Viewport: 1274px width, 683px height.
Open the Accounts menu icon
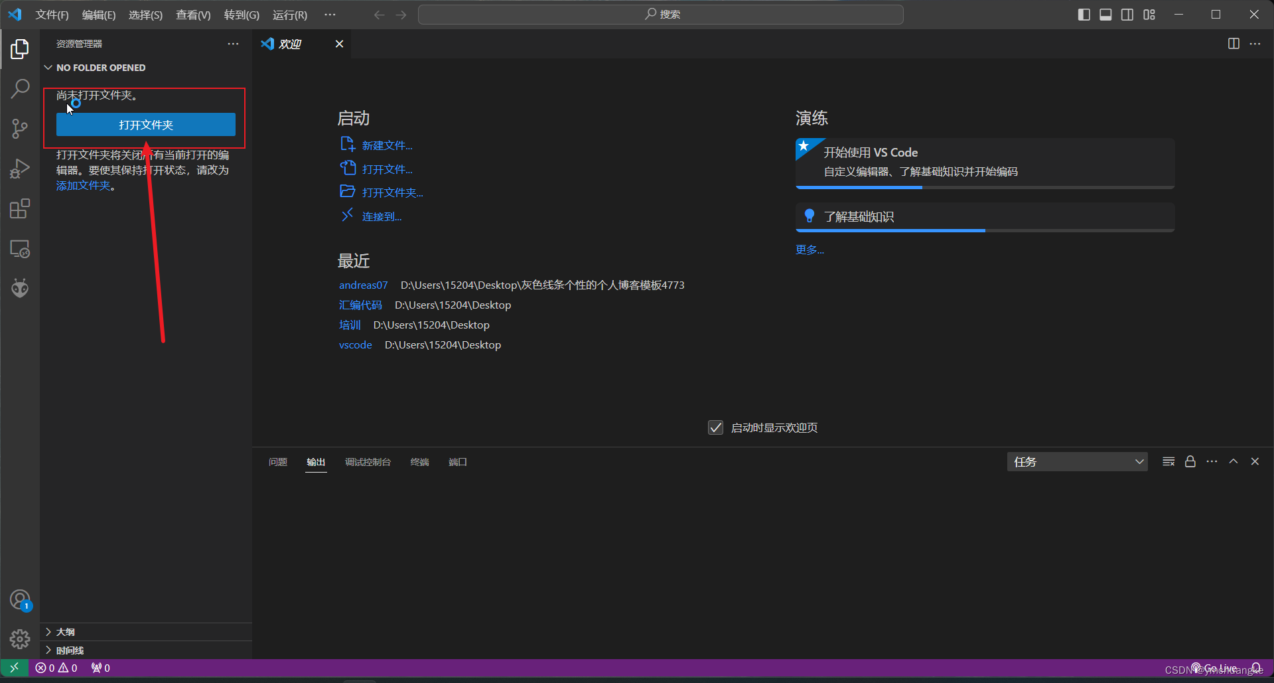click(x=20, y=600)
